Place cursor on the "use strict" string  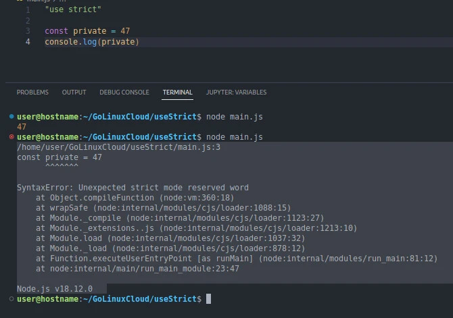point(72,10)
